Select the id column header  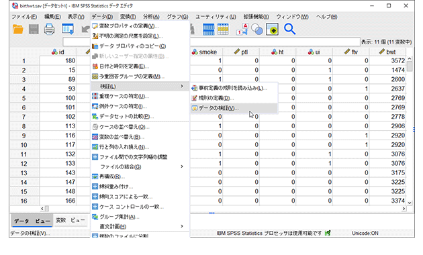pyautogui.click(x=58, y=52)
